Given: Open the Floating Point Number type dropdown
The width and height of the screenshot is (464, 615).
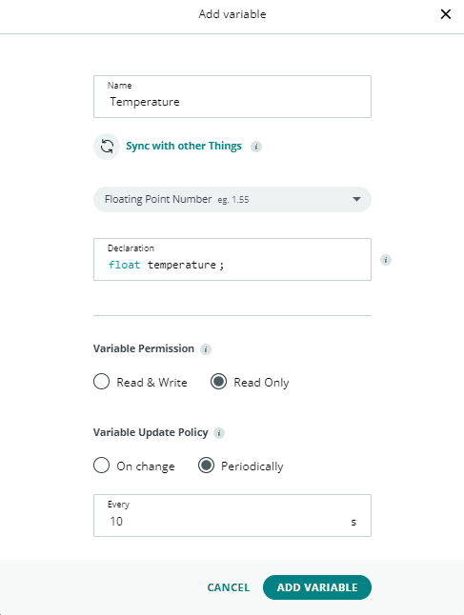Looking at the screenshot, I should 232,199.
